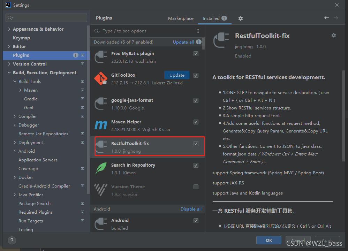Click Disable all for Android plugins
The height and width of the screenshot is (251, 348).
point(191,209)
